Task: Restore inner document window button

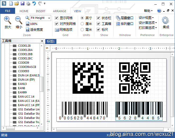Action: point(168,11)
